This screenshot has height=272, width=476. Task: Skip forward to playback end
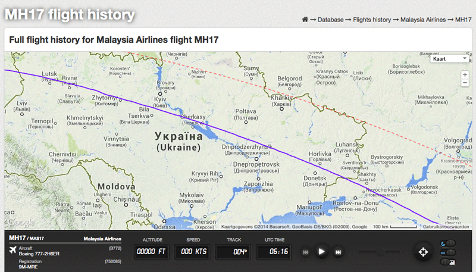338,252
